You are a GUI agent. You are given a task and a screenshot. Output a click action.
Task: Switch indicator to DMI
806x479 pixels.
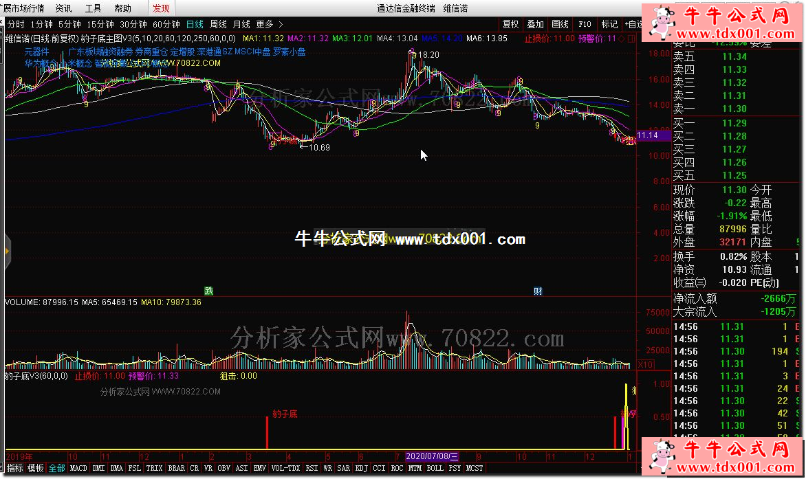click(98, 468)
